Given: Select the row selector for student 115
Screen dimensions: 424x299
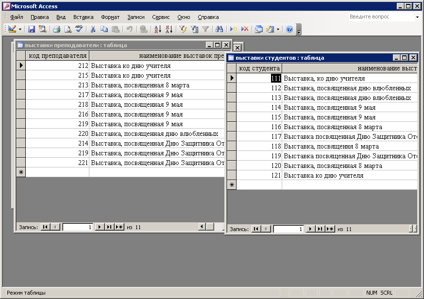Looking at the screenshot, I should point(232,117).
